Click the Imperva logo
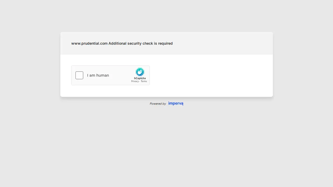Screen dimensions: 333x187 click(176, 103)
